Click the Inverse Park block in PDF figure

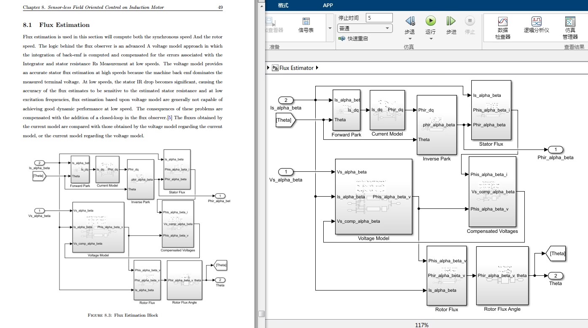pos(140,179)
